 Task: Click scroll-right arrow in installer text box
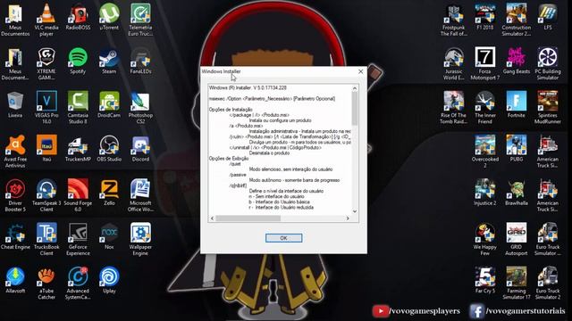click(x=348, y=218)
